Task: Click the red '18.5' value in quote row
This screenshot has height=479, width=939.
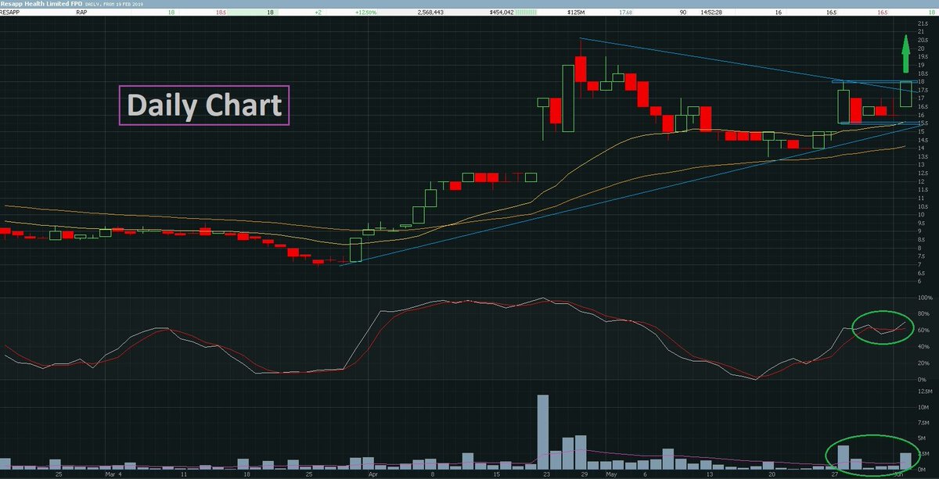Action: [x=221, y=13]
